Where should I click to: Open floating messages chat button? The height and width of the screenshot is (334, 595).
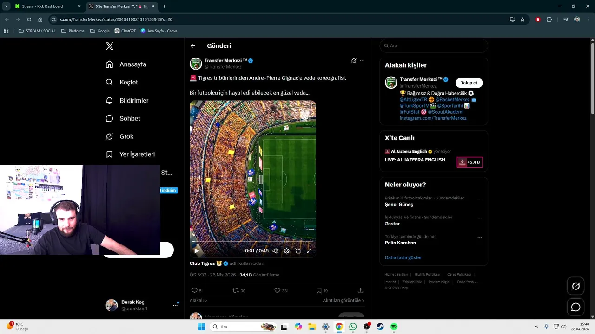pyautogui.click(x=575, y=307)
